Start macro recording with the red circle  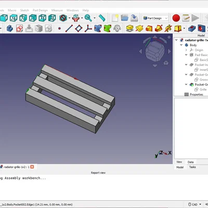[x=176, y=18]
